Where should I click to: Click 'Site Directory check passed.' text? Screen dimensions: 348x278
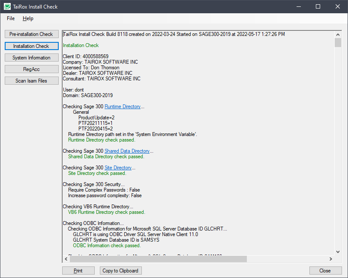click(x=97, y=173)
